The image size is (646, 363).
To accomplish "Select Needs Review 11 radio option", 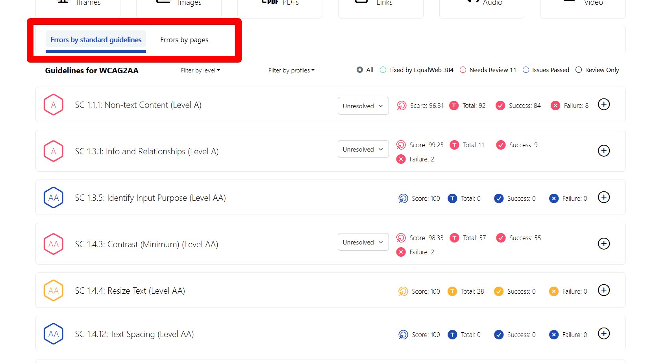I will tap(463, 70).
